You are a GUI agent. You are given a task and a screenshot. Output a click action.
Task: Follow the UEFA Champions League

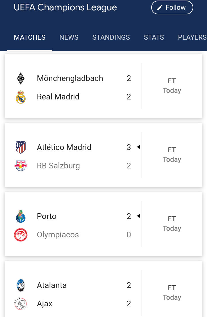(x=172, y=7)
